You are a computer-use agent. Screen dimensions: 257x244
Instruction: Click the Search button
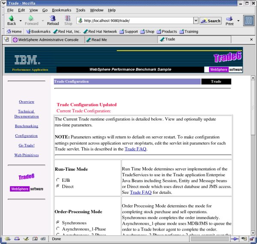[210, 21]
